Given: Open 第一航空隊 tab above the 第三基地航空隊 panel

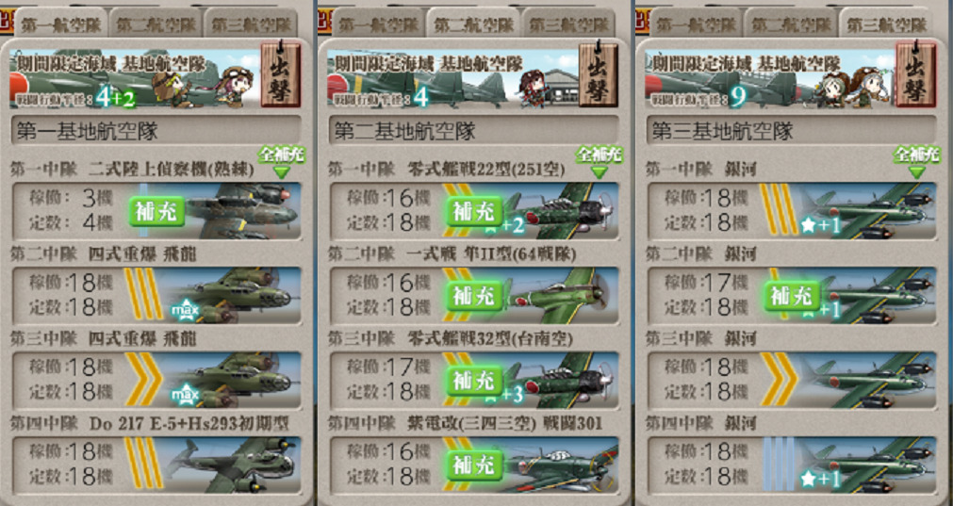Looking at the screenshot, I should (x=697, y=24).
